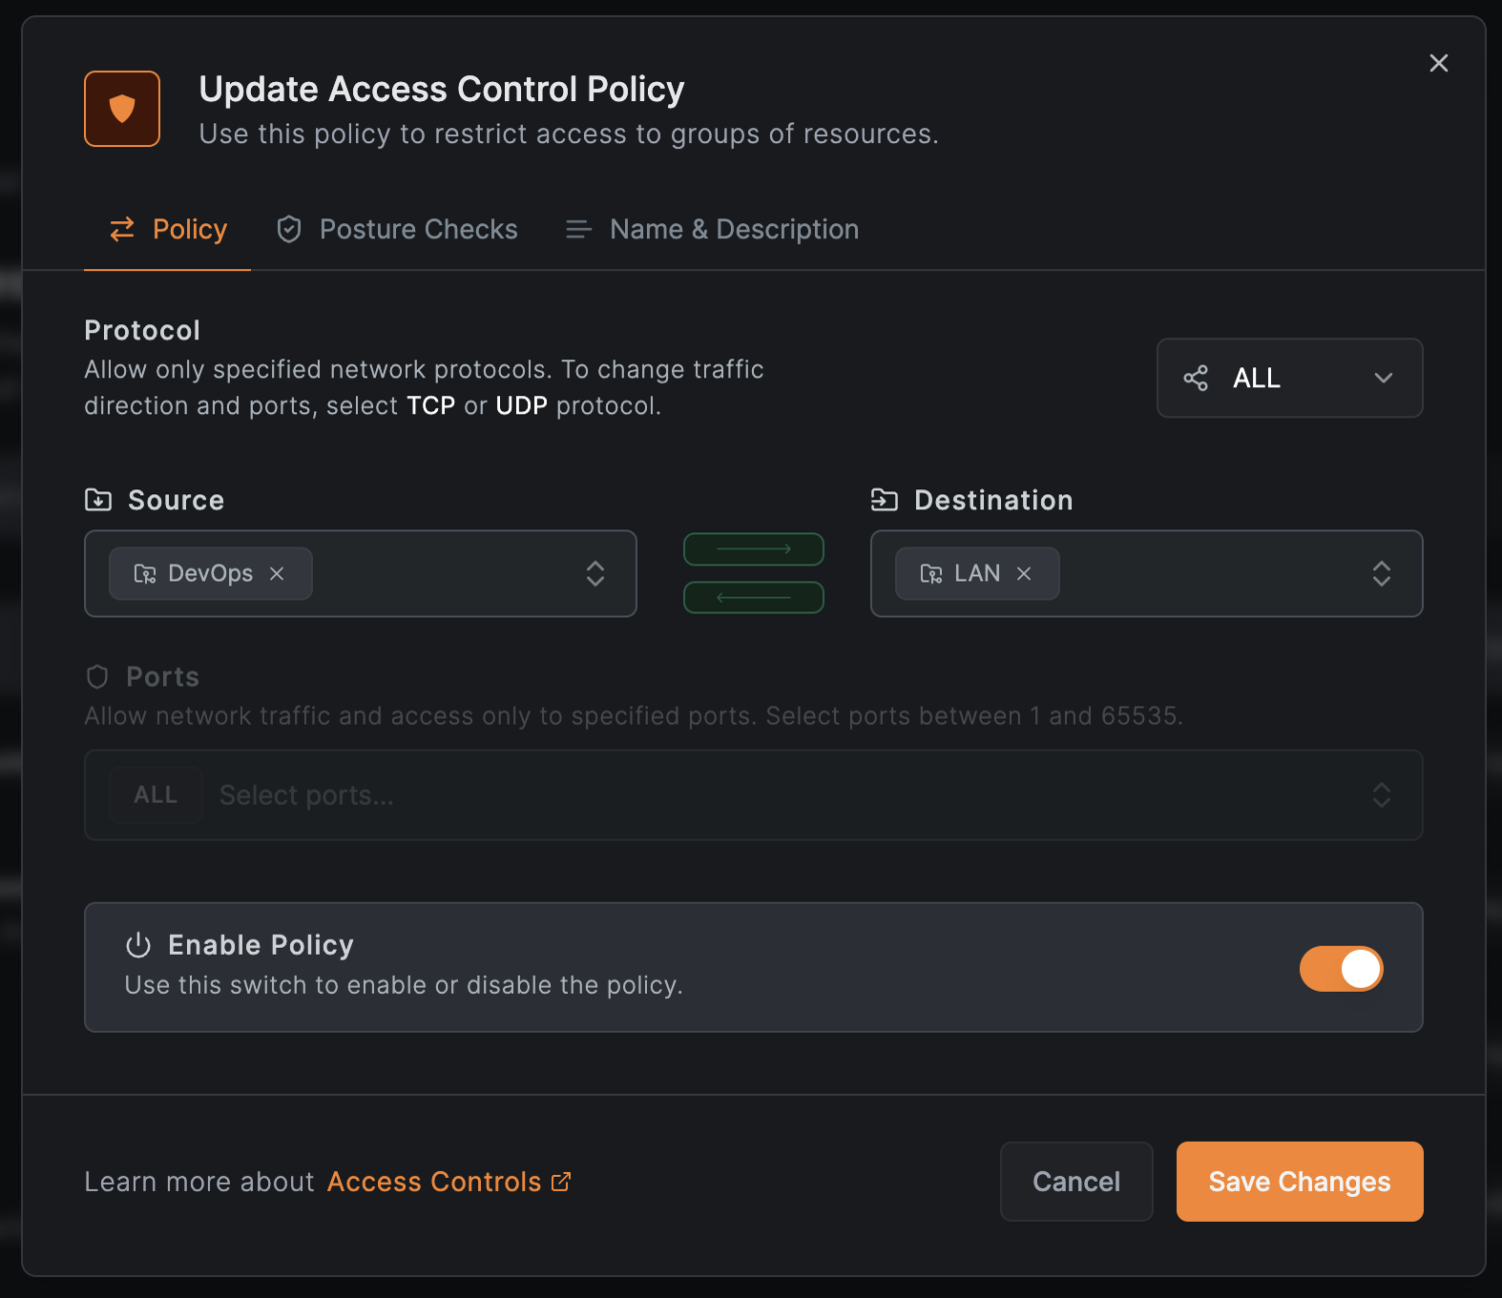Switch to the Posture Checks tab
Screen dimensions: 1502x1298
(x=397, y=230)
